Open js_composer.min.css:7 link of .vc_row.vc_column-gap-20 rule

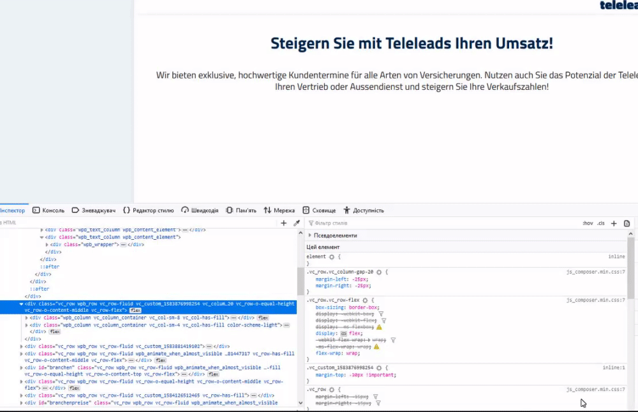[x=596, y=272]
